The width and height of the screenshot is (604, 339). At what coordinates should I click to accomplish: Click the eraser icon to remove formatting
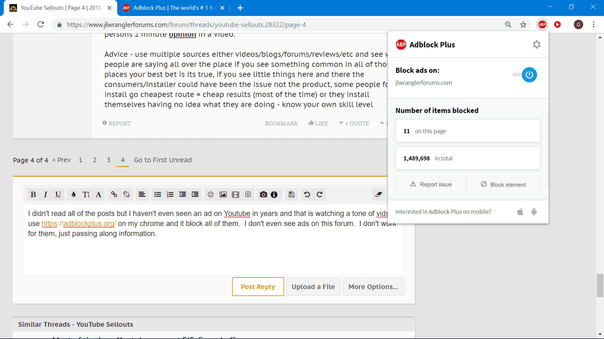click(378, 194)
